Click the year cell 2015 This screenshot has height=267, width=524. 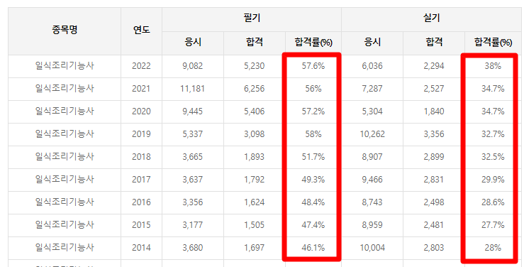141,225
